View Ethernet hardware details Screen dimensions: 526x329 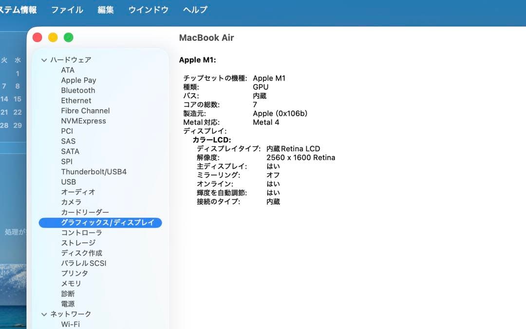[76, 100]
